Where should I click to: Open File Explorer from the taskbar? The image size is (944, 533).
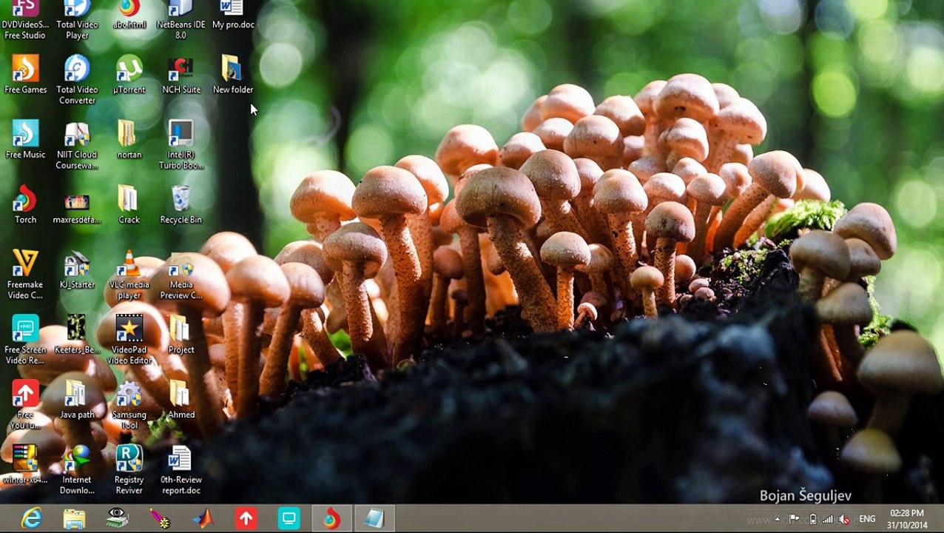[x=74, y=519]
